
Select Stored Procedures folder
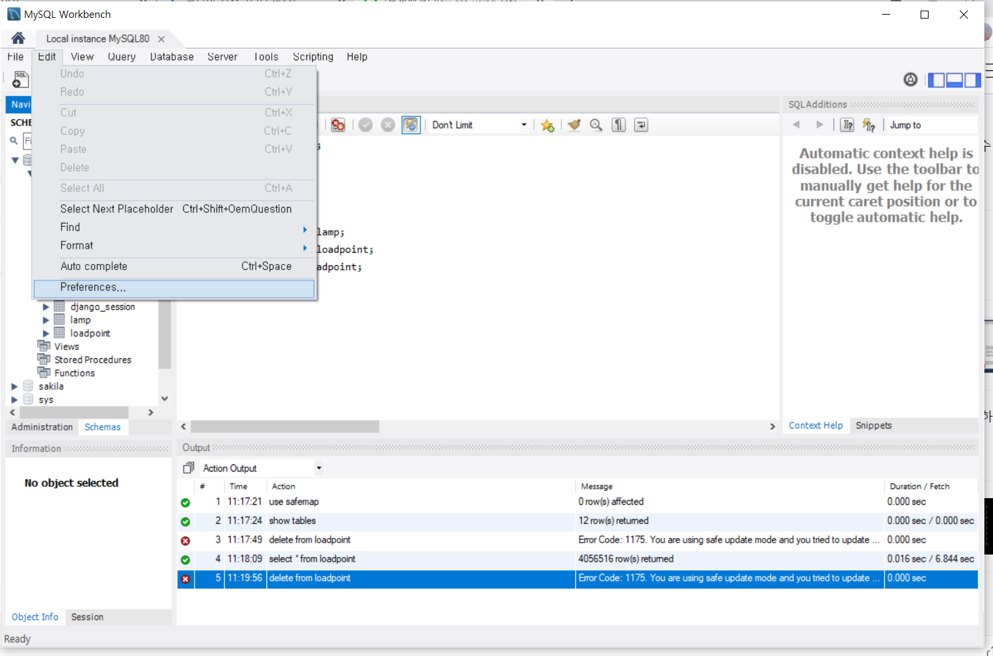93,360
